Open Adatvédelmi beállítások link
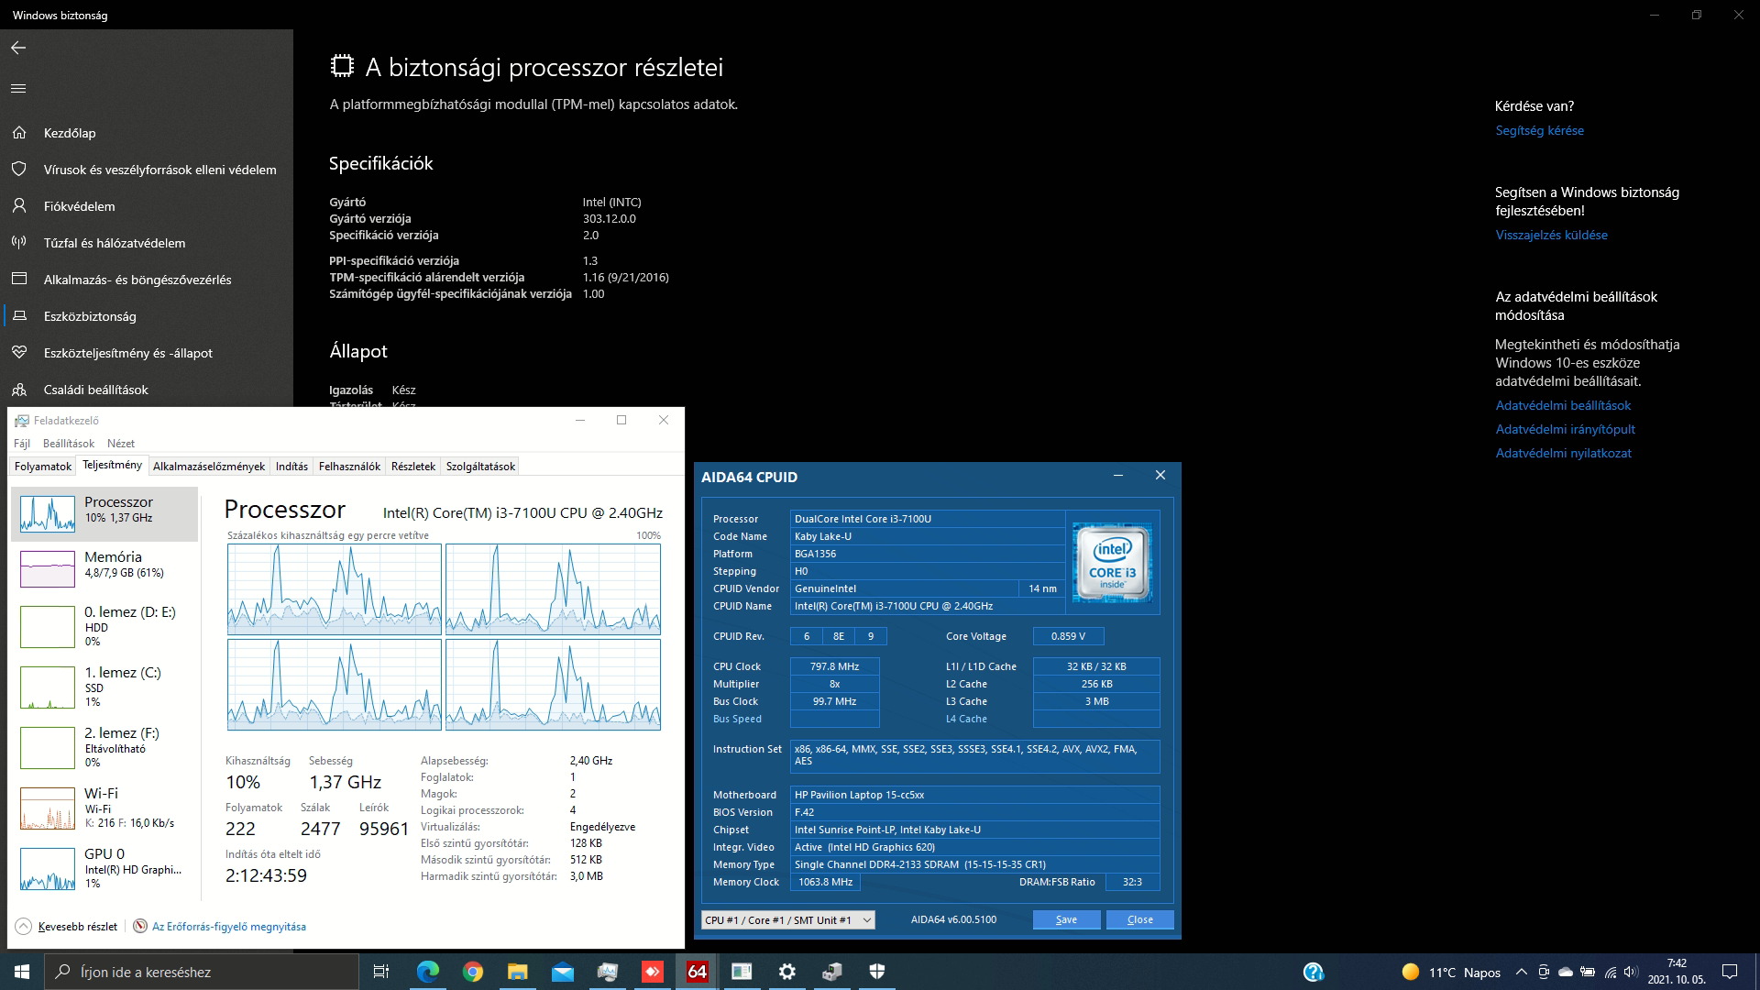Screen dimensions: 1760x990 click(x=1563, y=405)
